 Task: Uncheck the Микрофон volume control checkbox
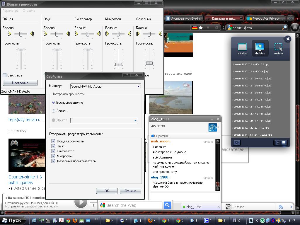(53, 156)
